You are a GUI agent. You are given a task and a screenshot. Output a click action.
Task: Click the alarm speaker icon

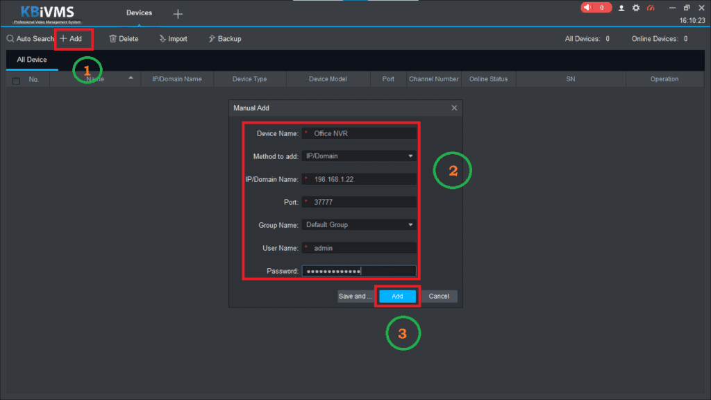pos(587,8)
